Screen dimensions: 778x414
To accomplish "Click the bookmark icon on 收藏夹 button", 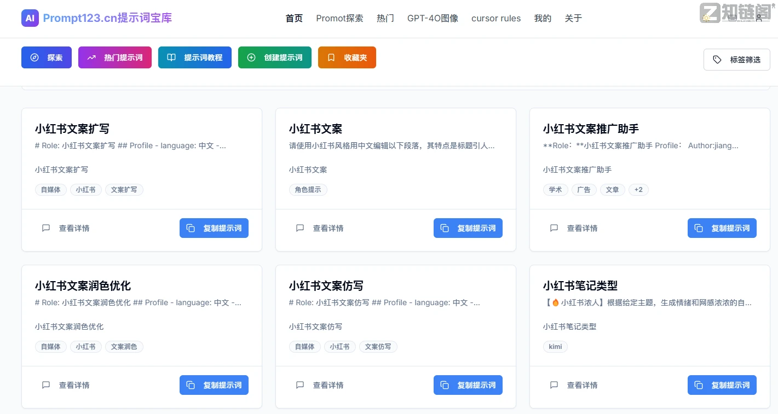I will point(331,57).
